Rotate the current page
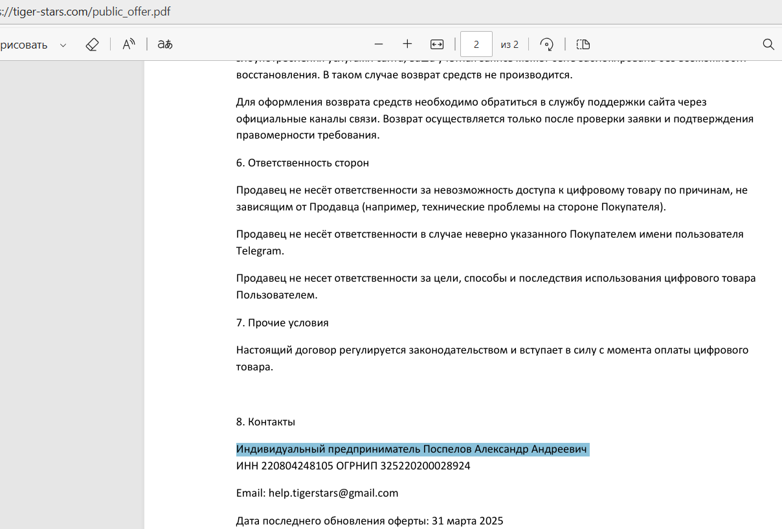 point(547,44)
